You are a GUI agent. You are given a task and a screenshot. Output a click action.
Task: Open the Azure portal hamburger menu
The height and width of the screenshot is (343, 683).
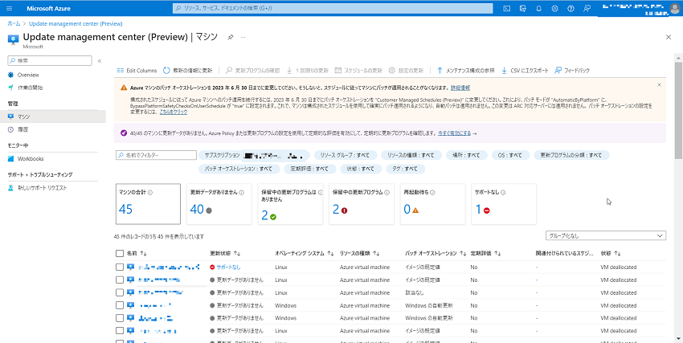pyautogui.click(x=10, y=8)
